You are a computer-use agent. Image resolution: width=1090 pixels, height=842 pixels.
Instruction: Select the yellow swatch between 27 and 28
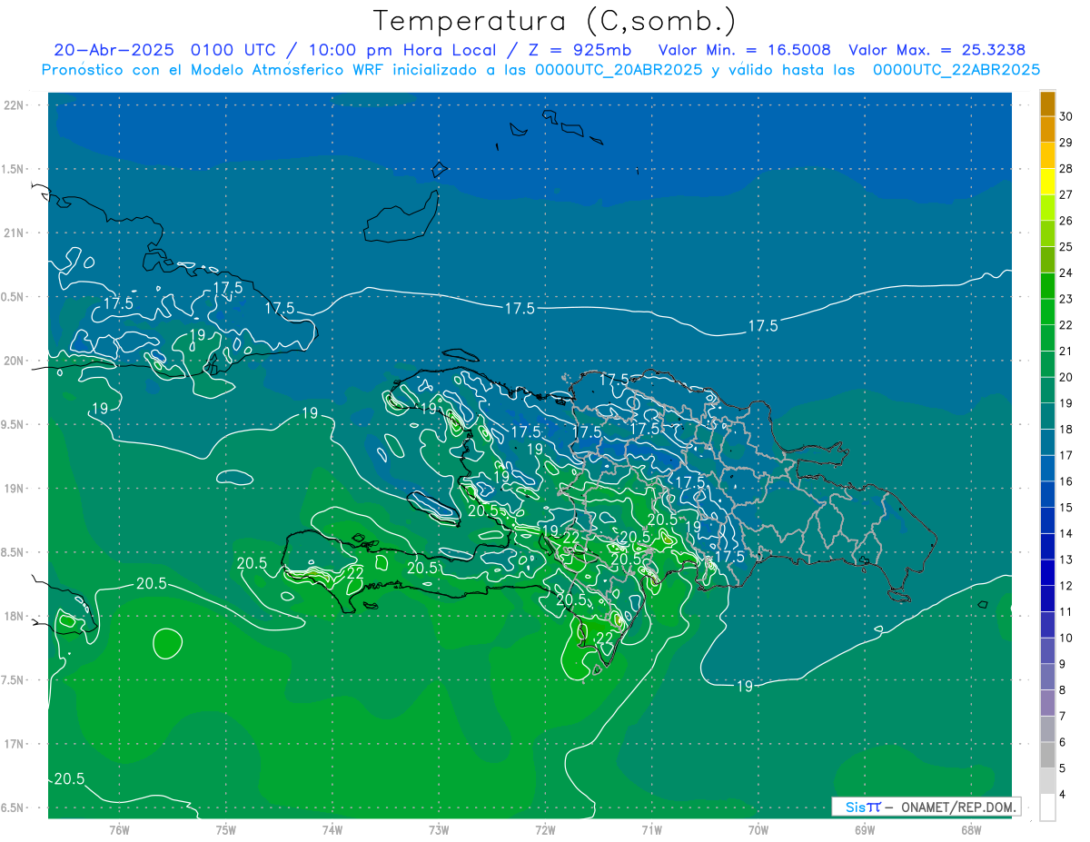[1047, 182]
